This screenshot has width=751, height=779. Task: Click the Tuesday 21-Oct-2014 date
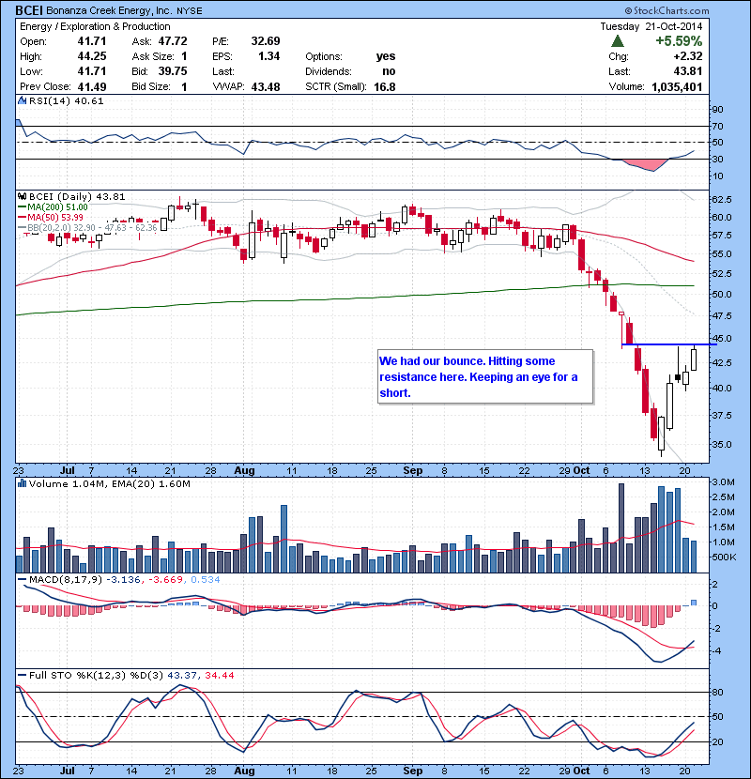tap(651, 26)
